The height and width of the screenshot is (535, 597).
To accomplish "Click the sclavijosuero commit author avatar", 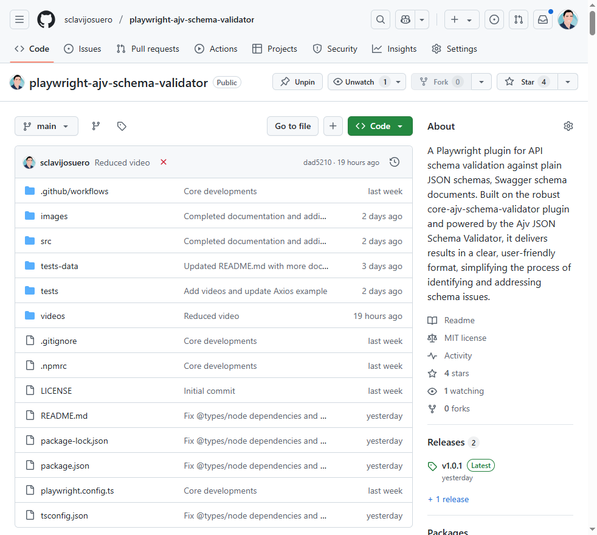I will point(29,163).
